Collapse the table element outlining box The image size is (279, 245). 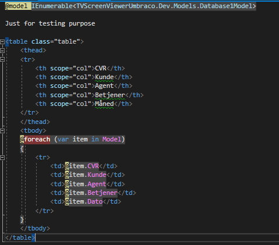pos(2,42)
